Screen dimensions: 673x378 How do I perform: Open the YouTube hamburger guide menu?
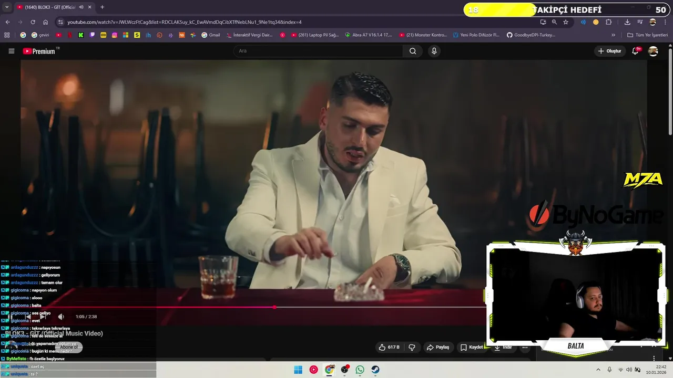pyautogui.click(x=11, y=51)
